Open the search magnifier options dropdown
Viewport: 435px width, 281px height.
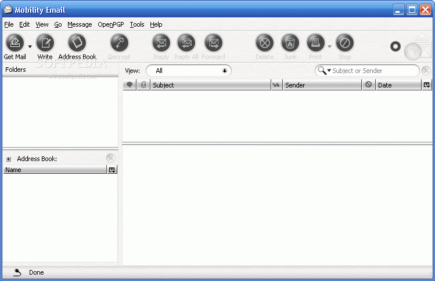(324, 70)
